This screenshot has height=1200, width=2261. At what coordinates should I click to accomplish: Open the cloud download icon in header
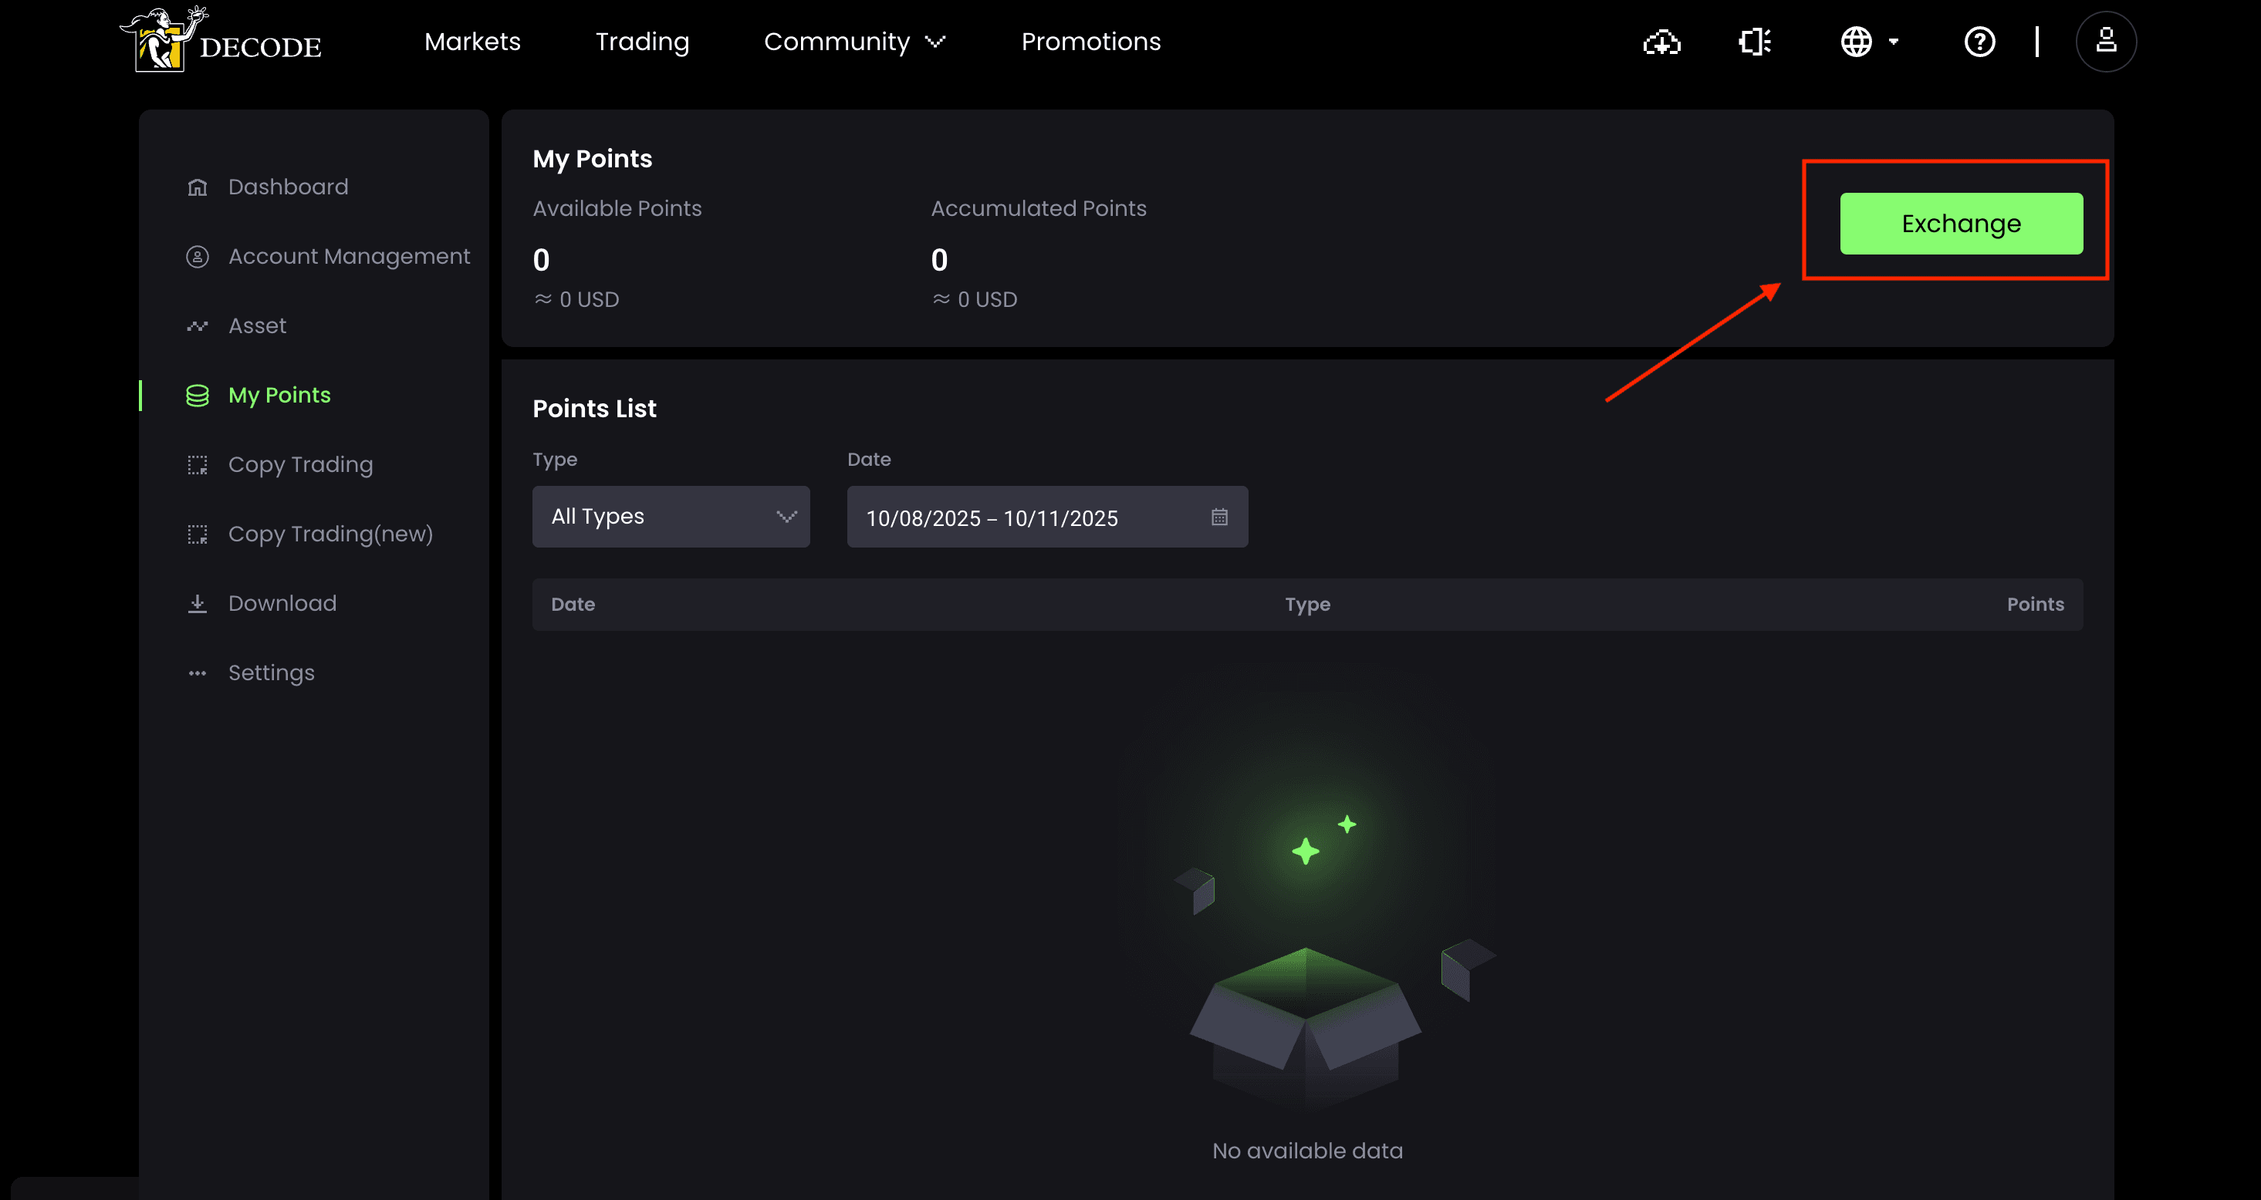pos(1661,41)
